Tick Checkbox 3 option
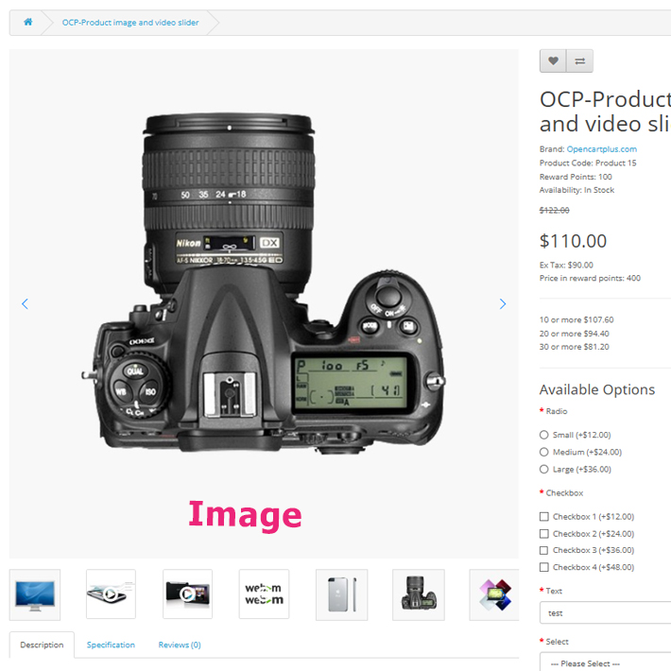This screenshot has width=671, height=671. click(x=544, y=550)
